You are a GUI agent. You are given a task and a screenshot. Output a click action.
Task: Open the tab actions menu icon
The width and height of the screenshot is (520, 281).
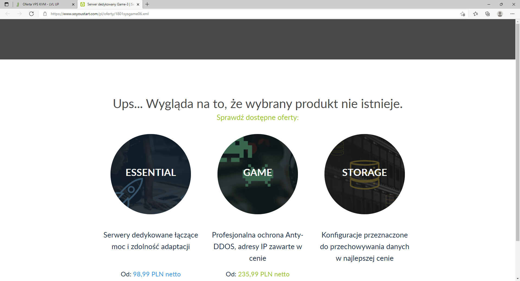click(x=6, y=4)
